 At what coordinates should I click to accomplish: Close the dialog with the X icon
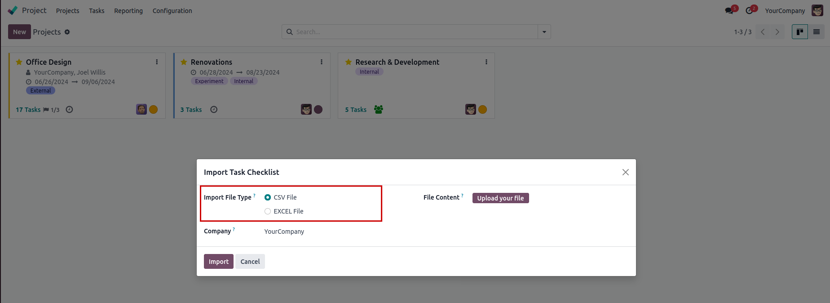[625, 172]
